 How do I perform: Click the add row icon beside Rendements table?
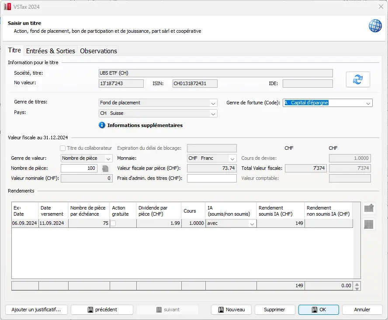[x=369, y=208]
